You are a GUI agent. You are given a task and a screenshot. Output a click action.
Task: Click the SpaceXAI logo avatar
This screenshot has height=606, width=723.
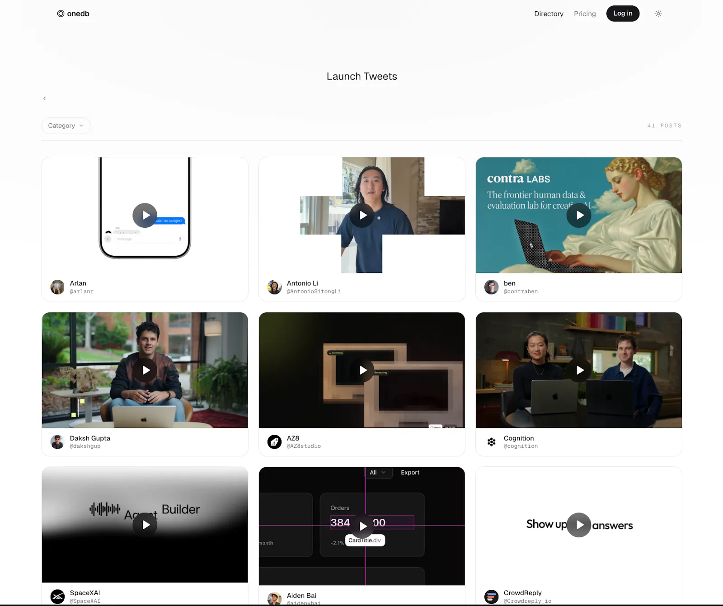57,597
